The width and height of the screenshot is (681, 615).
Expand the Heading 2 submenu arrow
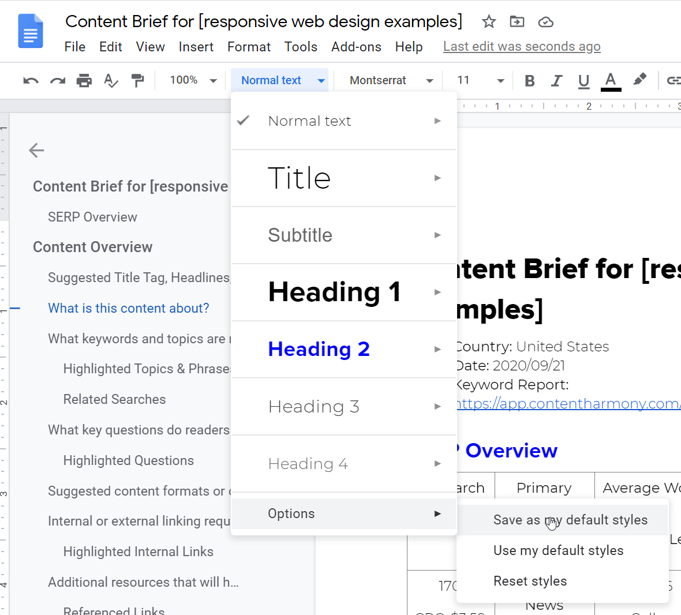coord(437,350)
